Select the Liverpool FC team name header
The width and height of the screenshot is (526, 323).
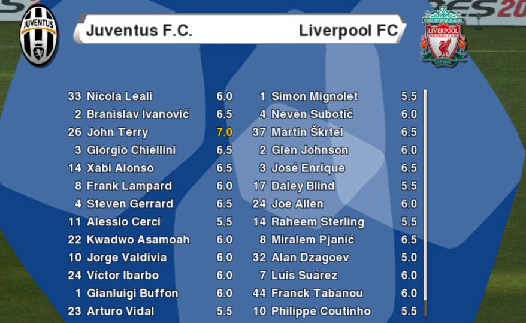point(348,31)
